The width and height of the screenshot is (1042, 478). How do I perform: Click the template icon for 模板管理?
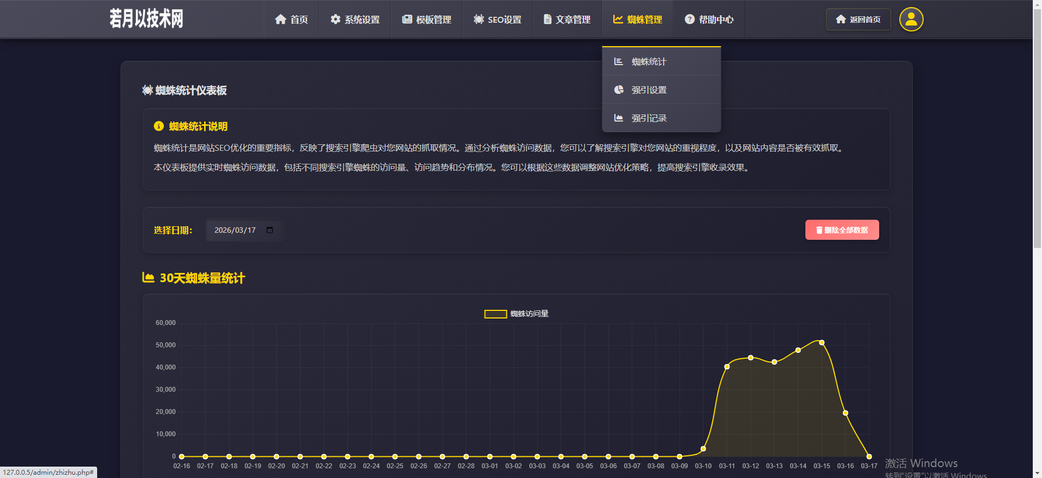pos(406,20)
